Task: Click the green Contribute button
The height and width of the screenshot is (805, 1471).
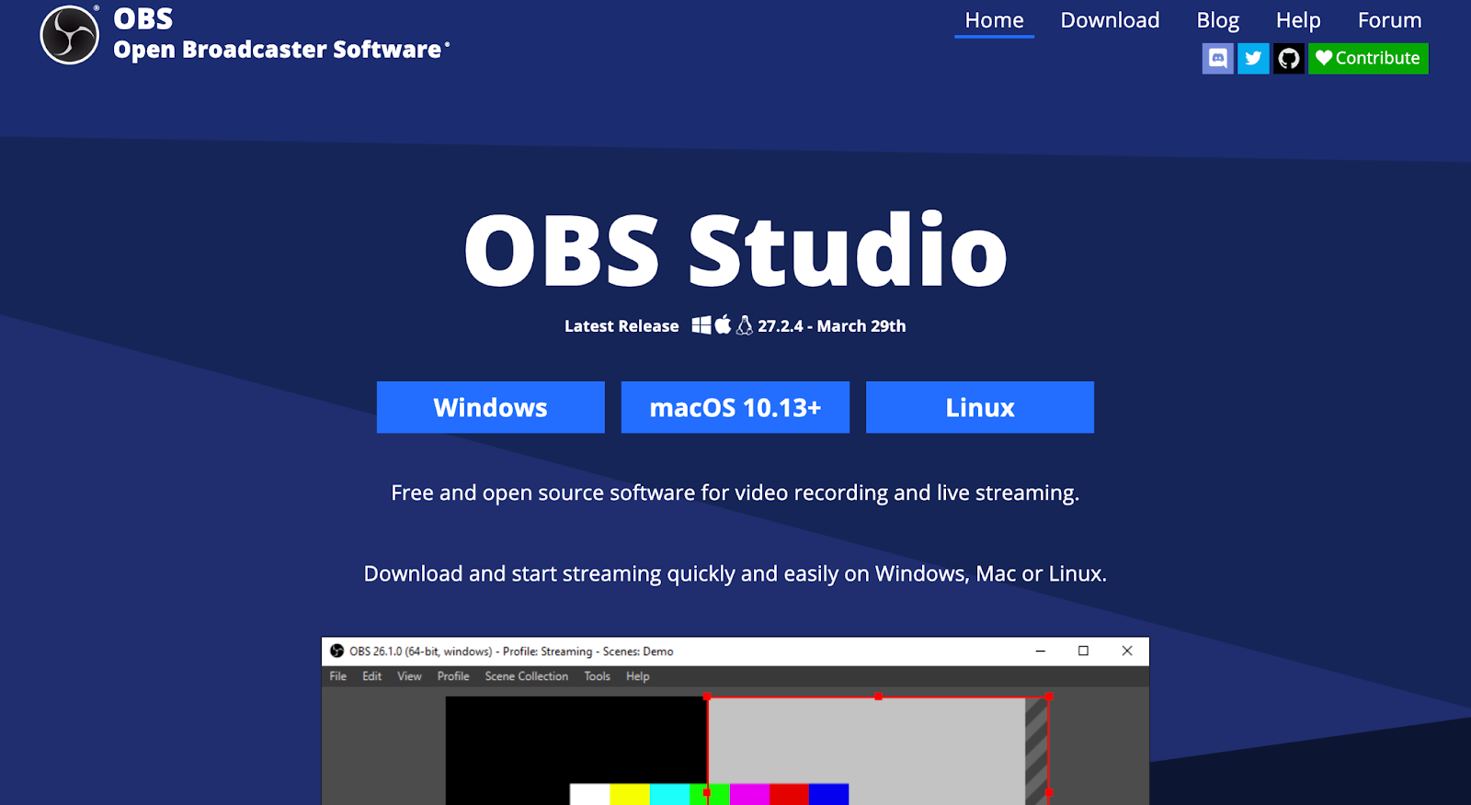Action: tap(1368, 59)
